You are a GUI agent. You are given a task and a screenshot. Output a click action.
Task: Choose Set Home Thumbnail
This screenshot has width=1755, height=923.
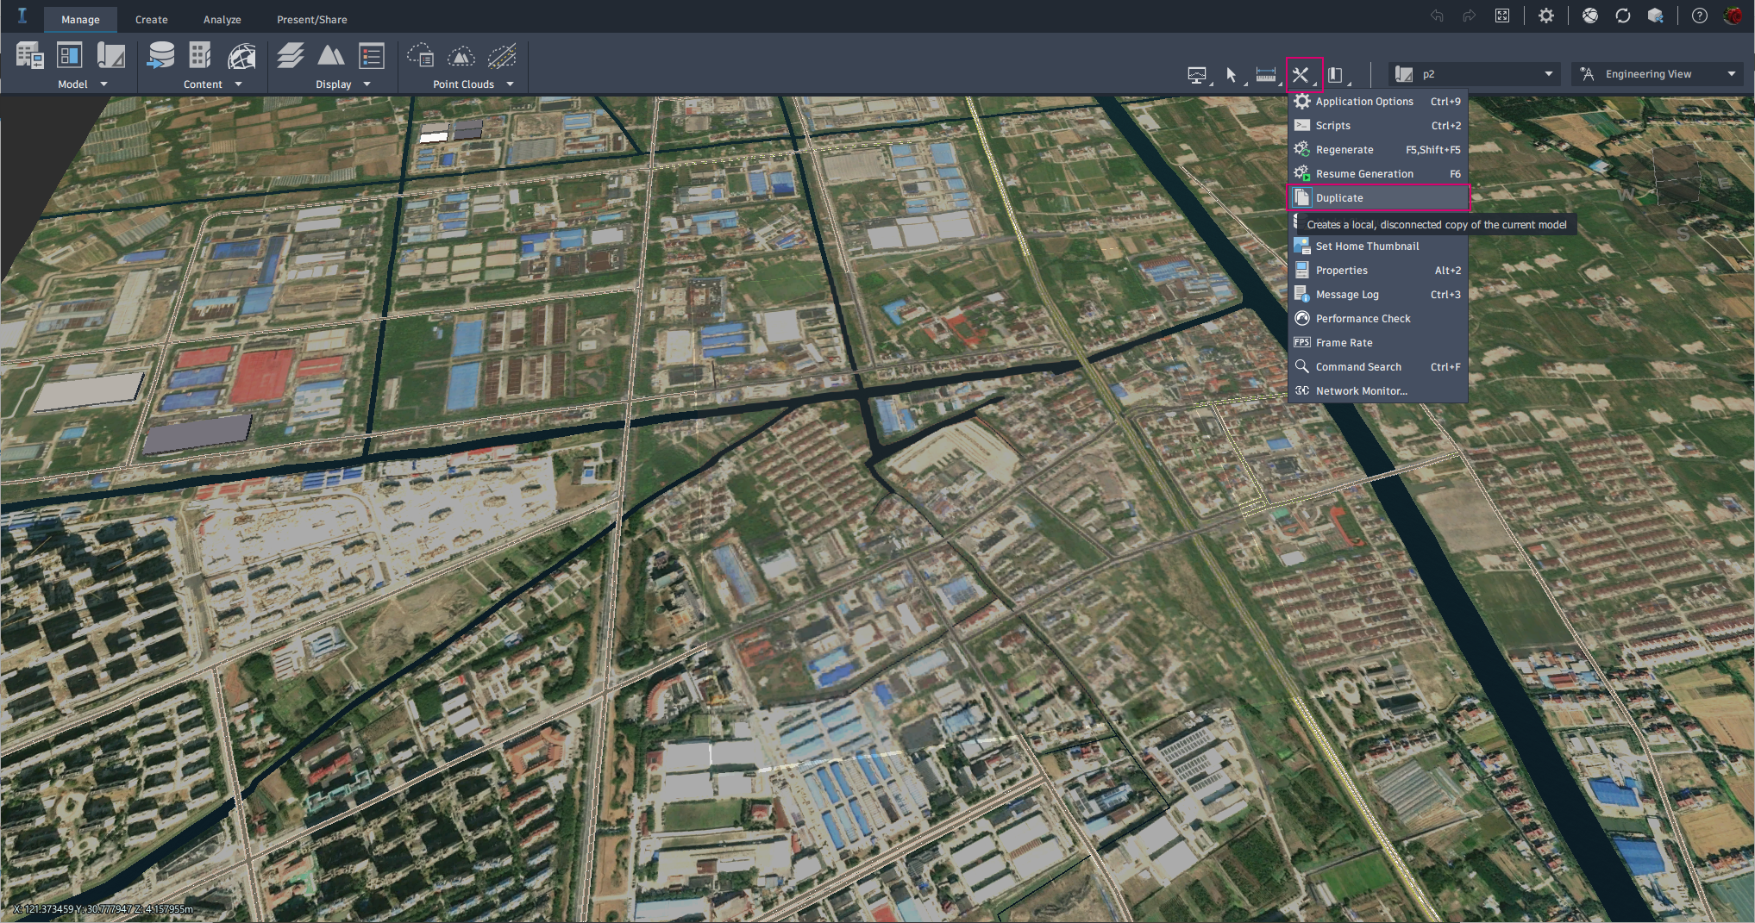(x=1378, y=246)
